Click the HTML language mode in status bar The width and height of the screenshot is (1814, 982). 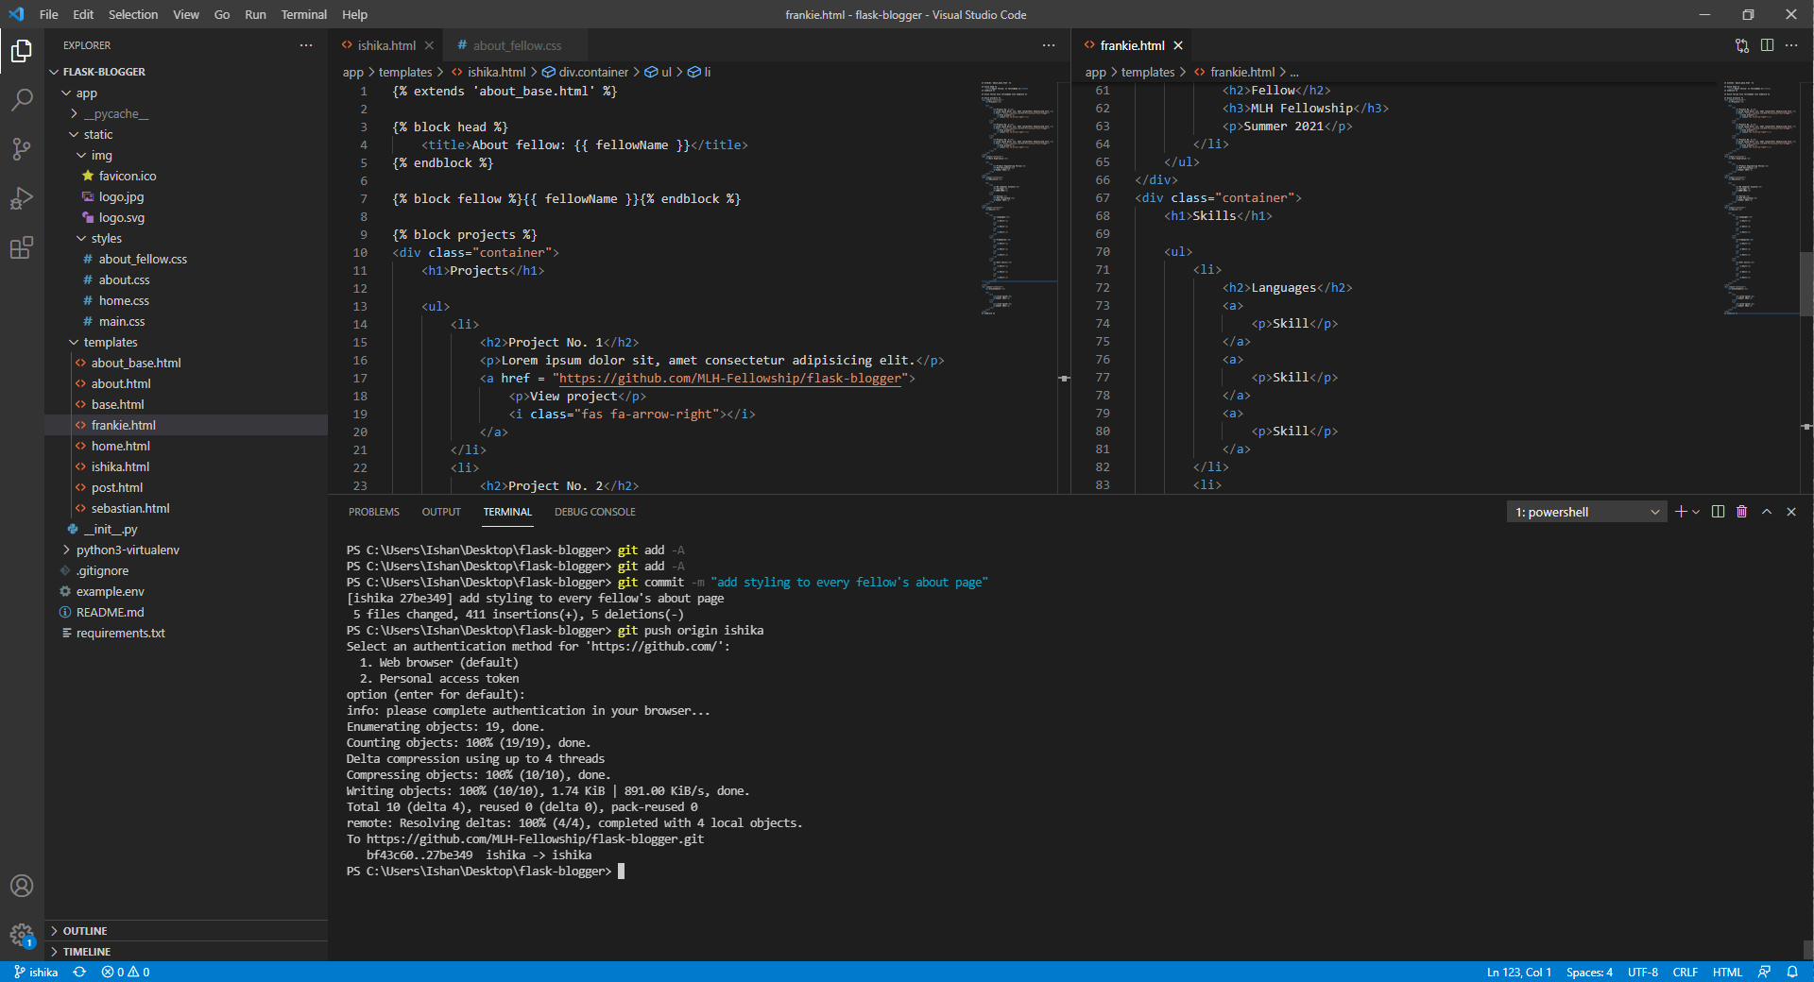1727,972
